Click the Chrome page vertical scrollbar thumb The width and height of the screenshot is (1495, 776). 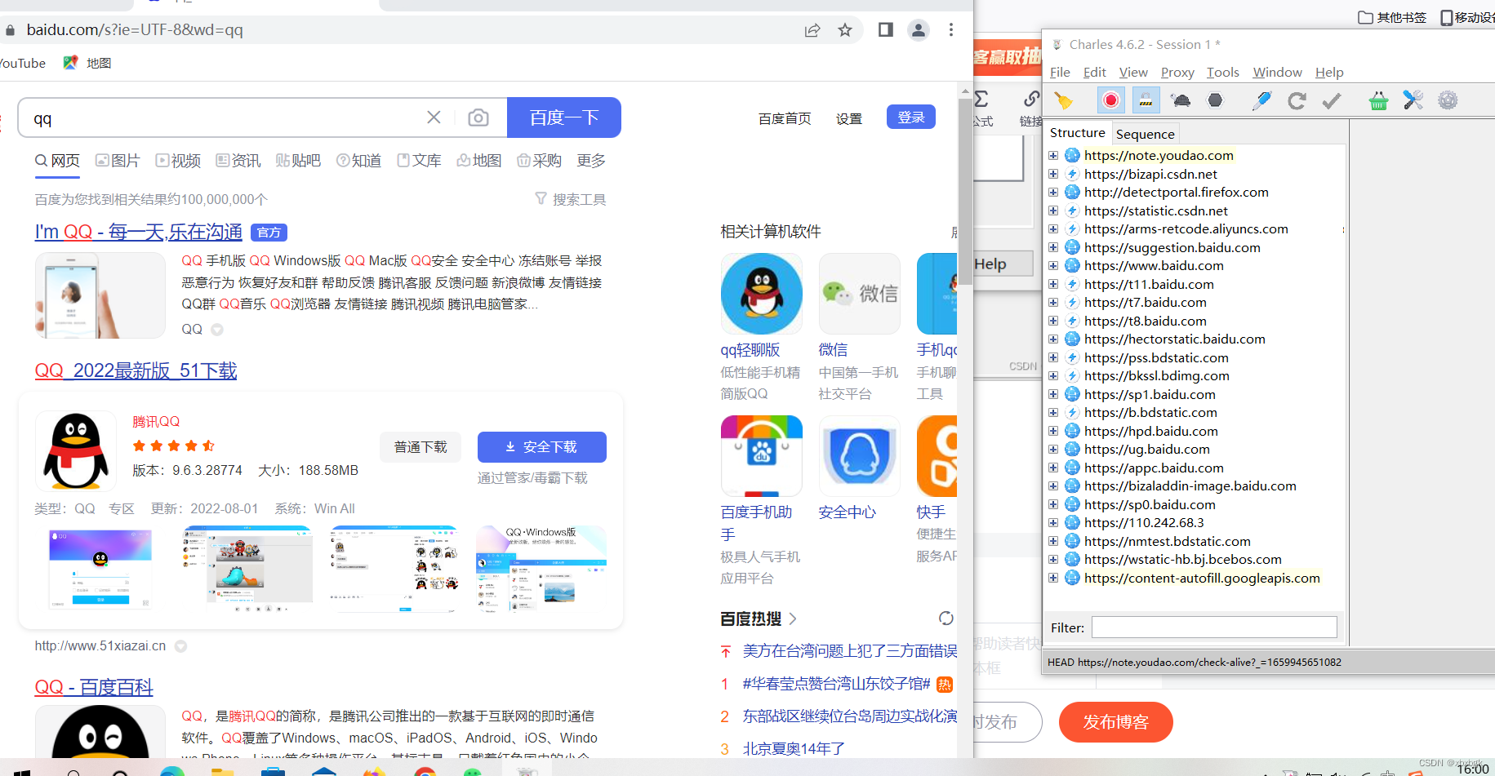[x=965, y=192]
